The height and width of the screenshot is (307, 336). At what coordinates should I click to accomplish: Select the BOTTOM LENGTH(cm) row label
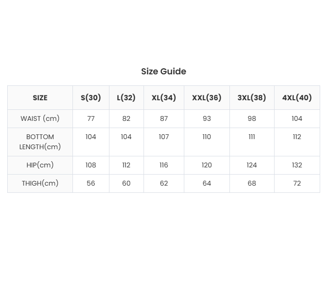40,142
